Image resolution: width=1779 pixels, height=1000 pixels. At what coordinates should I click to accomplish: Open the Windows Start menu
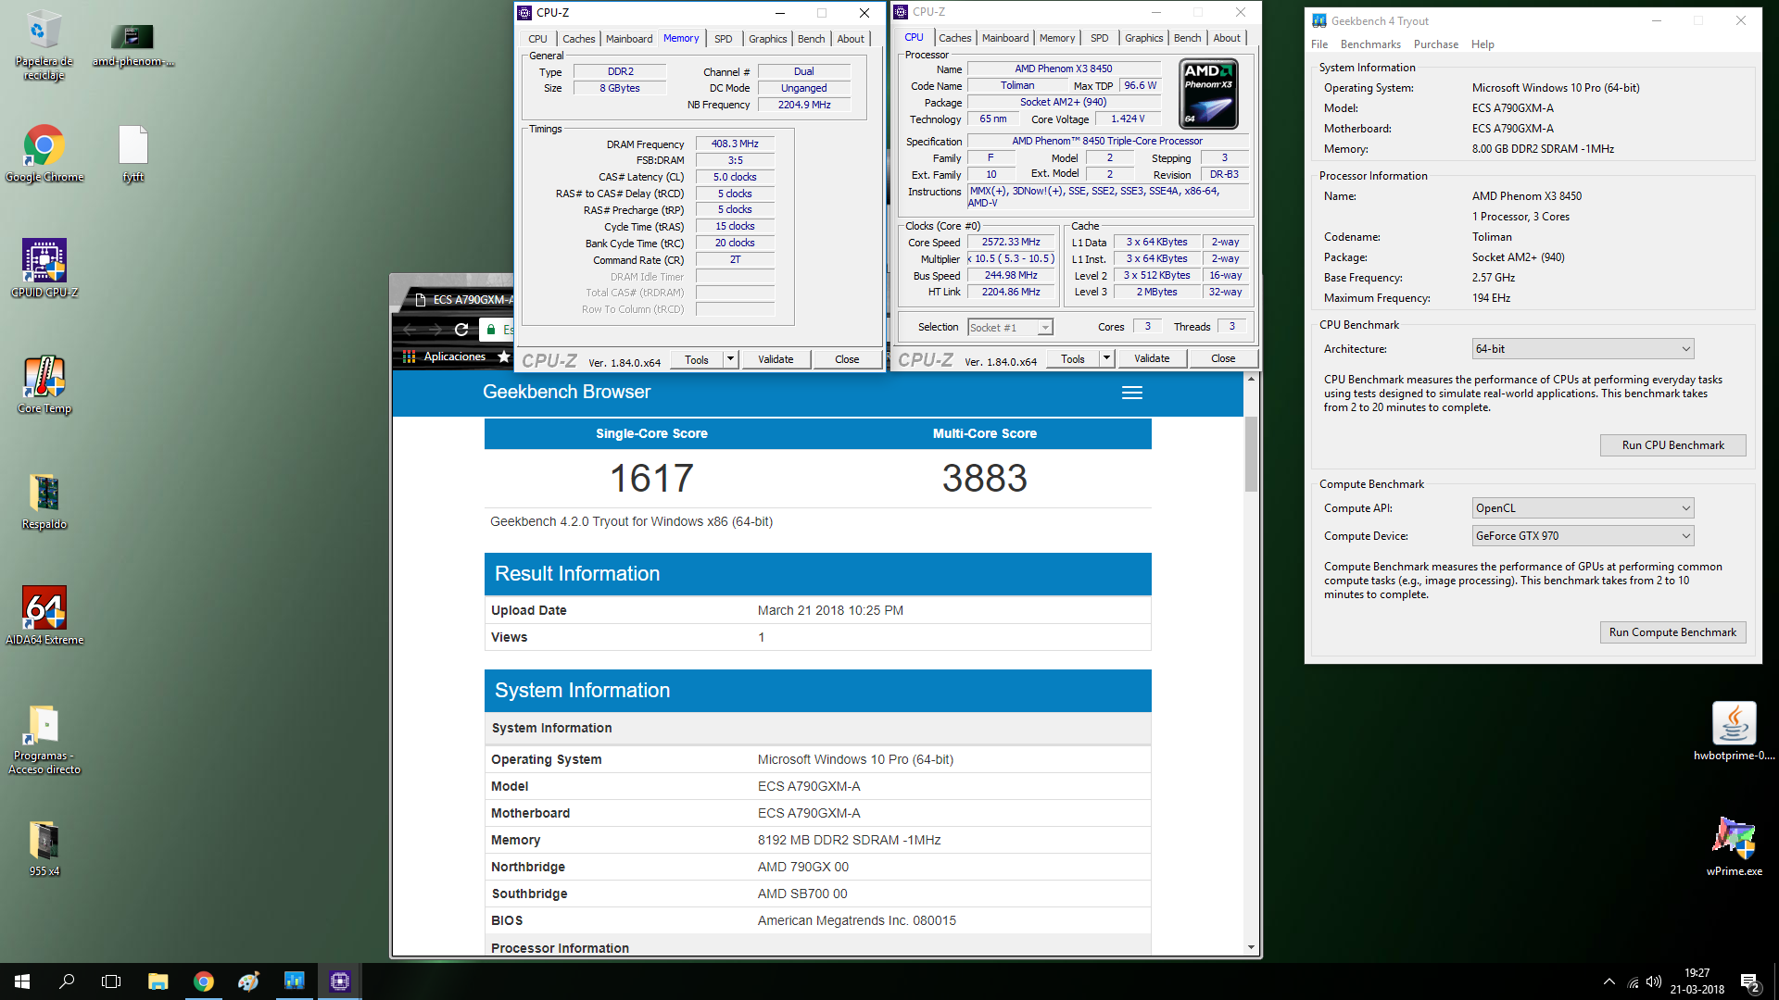(22, 981)
